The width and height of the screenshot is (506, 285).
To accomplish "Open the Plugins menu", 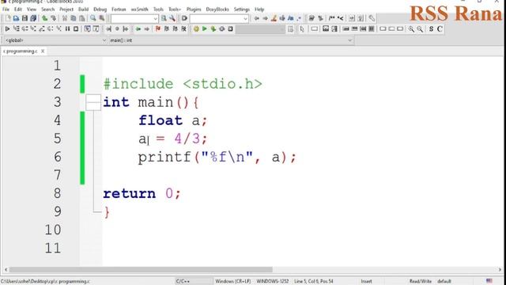I will click(x=194, y=9).
